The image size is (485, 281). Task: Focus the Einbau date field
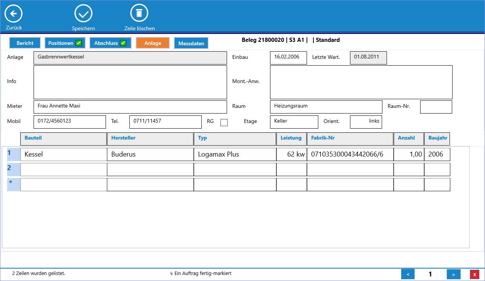pyautogui.click(x=288, y=58)
